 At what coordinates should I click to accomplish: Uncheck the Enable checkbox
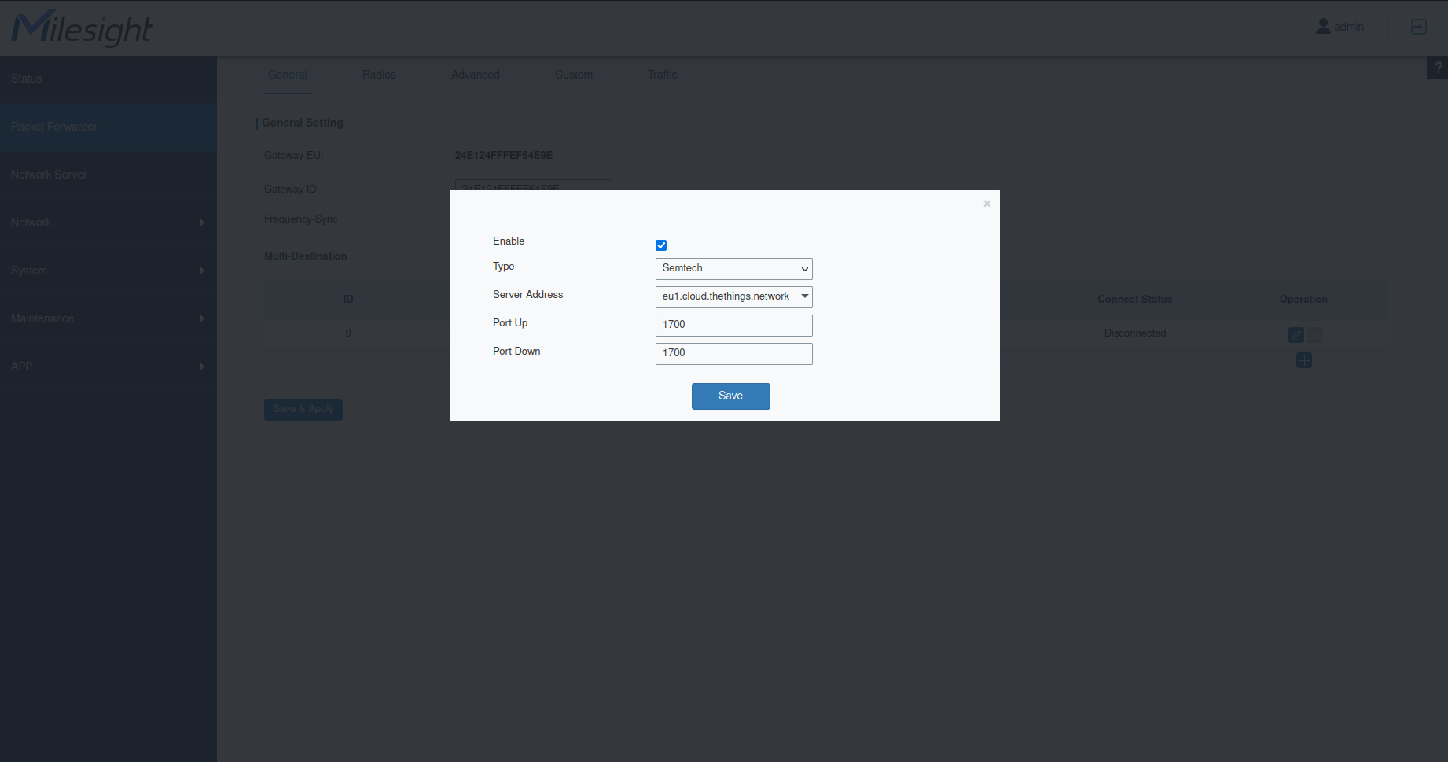coord(661,245)
